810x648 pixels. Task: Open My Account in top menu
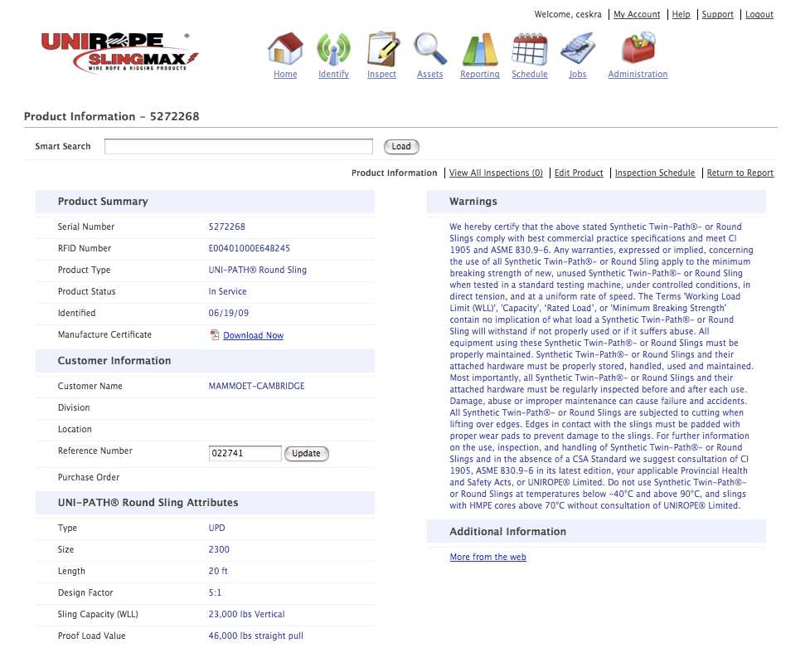[637, 15]
